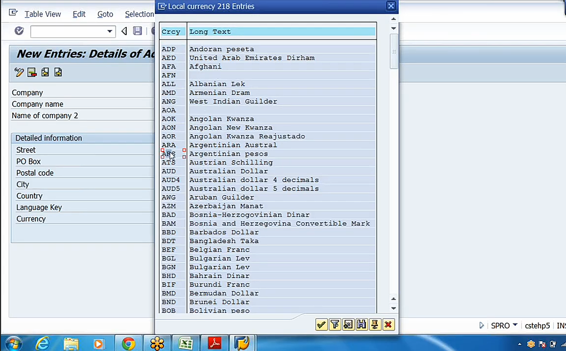The width and height of the screenshot is (566, 351).
Task: Select the AFA Afghani currency
Action: pos(268,67)
